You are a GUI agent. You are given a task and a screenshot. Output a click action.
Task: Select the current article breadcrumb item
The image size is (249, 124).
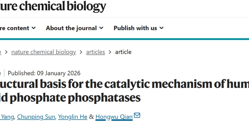coord(123,52)
